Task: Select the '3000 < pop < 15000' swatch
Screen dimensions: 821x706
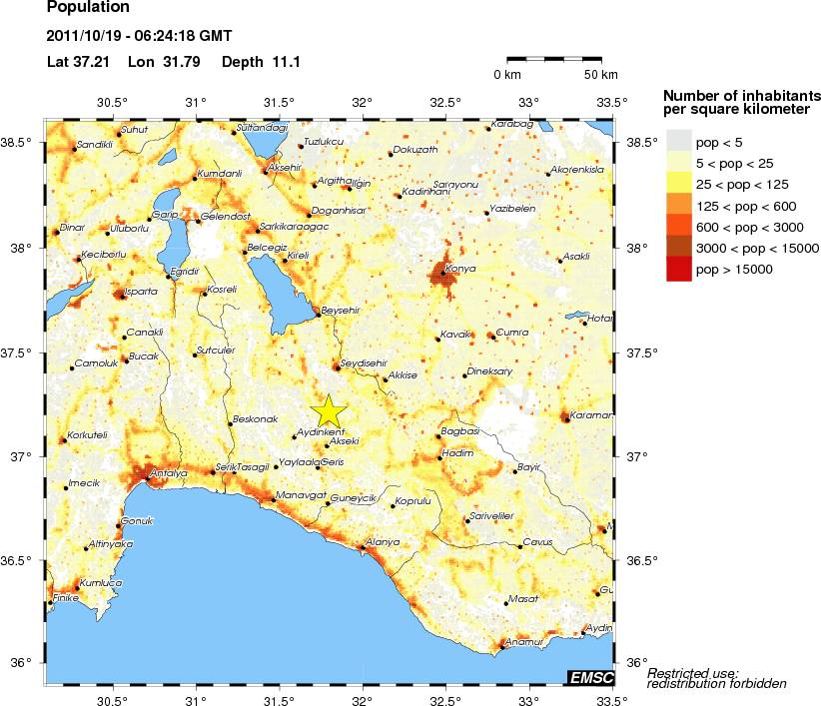Action: pyautogui.click(x=678, y=248)
